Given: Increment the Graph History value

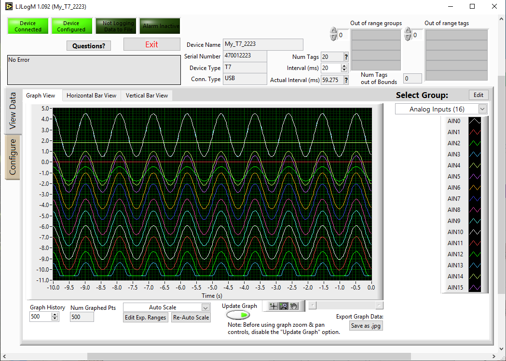Looking at the screenshot, I should pos(55,314).
